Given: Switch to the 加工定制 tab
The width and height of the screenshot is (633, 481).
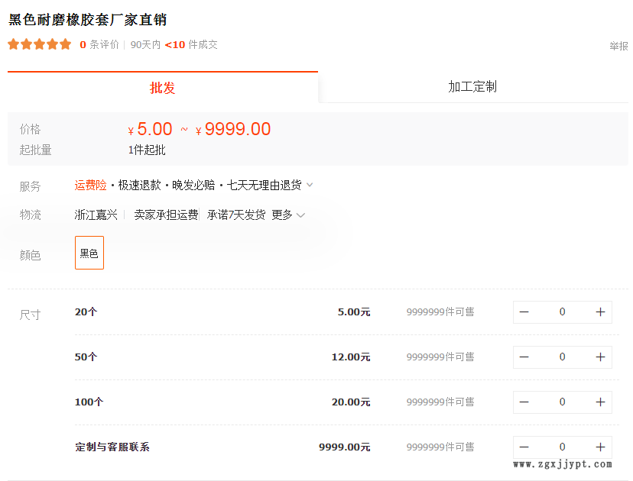Looking at the screenshot, I should [472, 87].
